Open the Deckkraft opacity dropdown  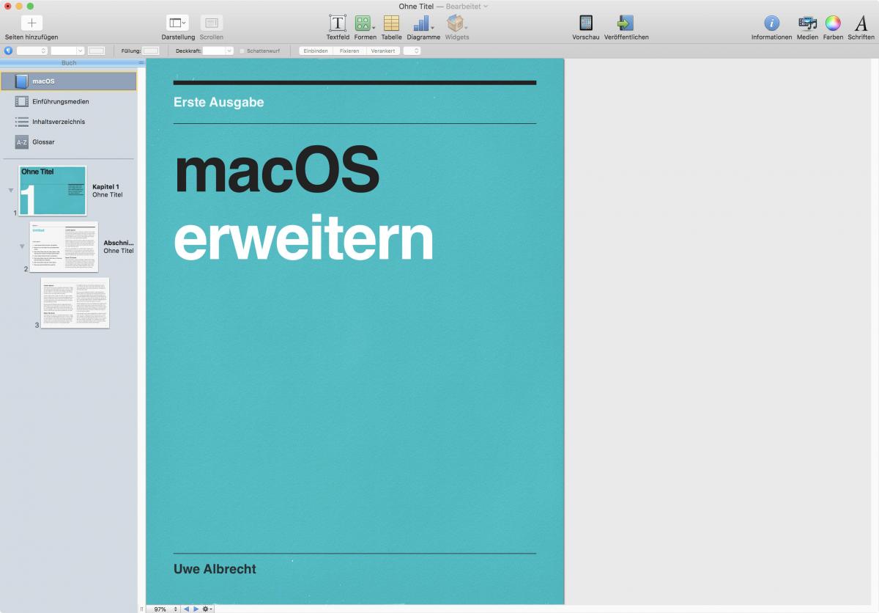pos(218,51)
